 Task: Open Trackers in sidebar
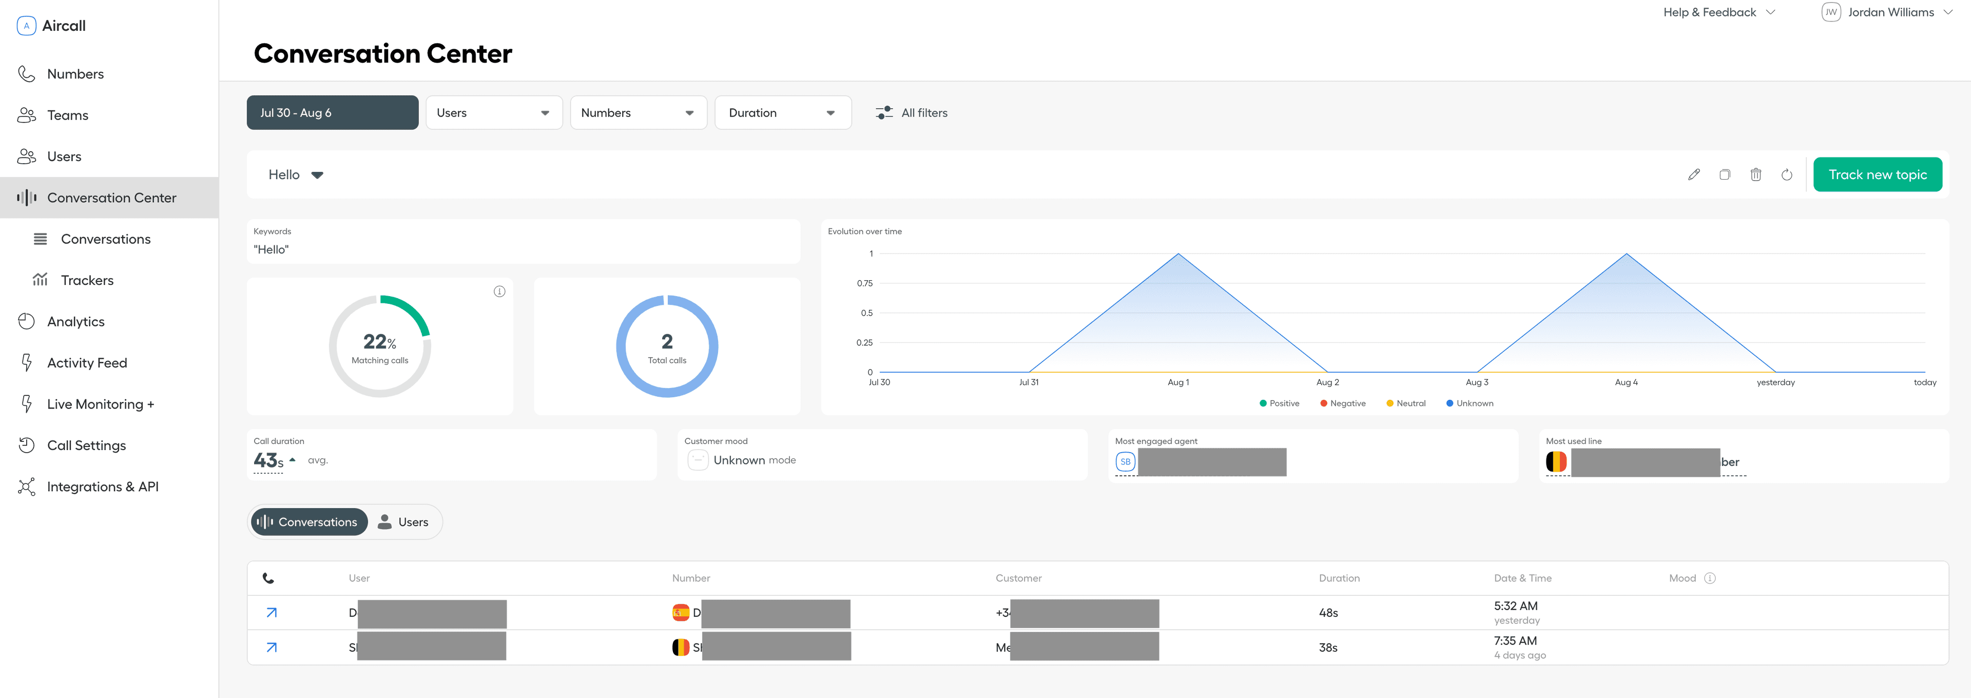87,280
